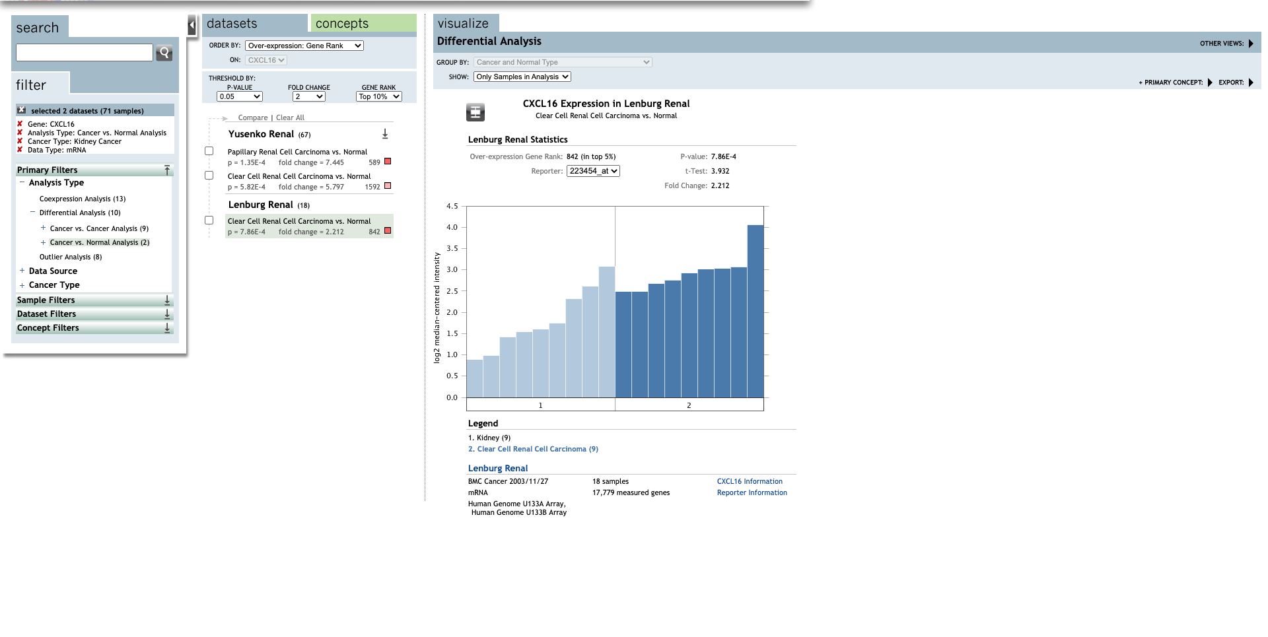This screenshot has width=1268, height=637.
Task: Click Yusenko Renal download arrow icon
Action: (x=385, y=134)
